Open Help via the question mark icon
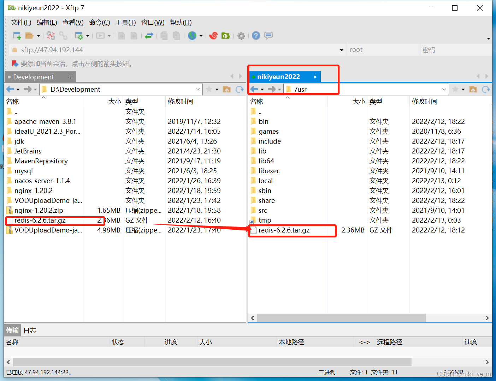The width and height of the screenshot is (496, 381). pos(256,36)
